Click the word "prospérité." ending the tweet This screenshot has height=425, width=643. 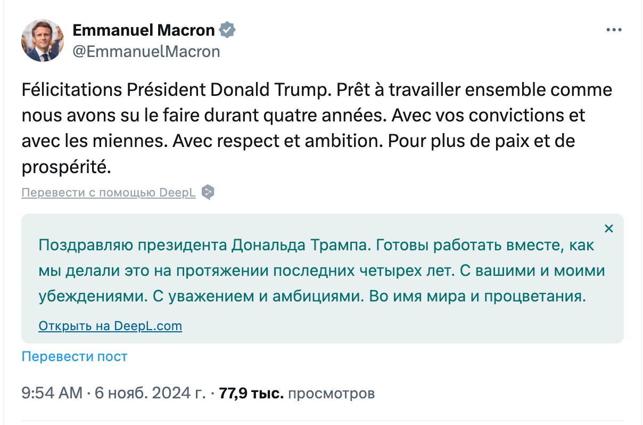[67, 167]
